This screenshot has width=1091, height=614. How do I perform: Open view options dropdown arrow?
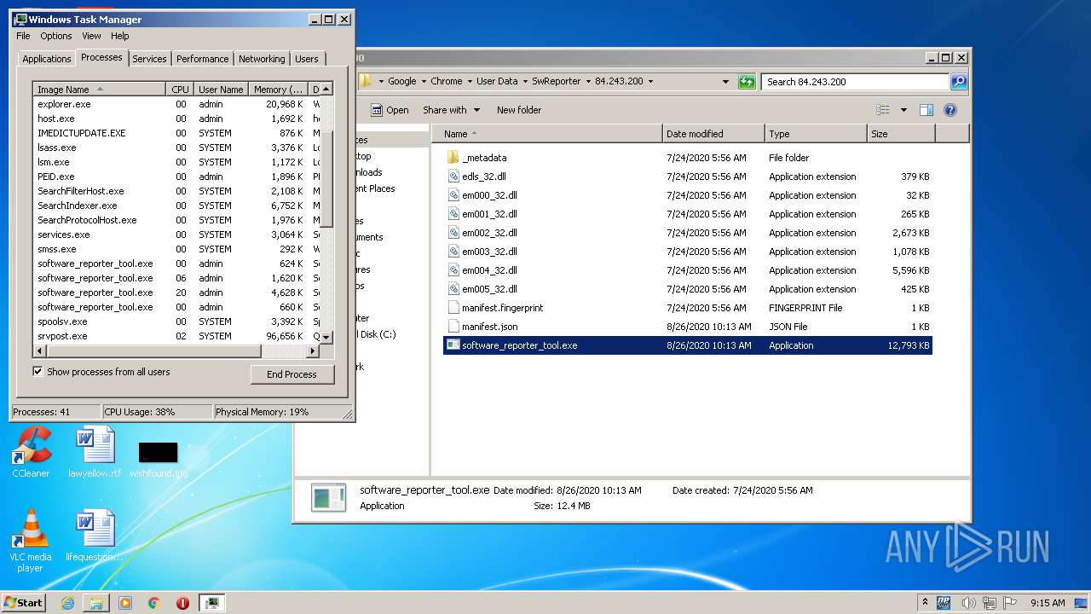coord(903,110)
